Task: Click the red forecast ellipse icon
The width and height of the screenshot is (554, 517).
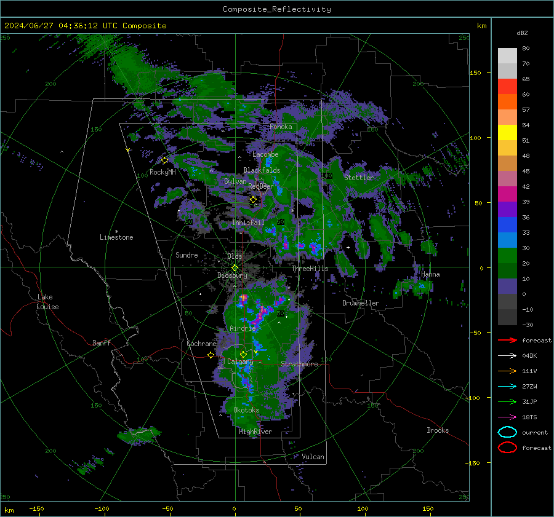Action: click(507, 448)
